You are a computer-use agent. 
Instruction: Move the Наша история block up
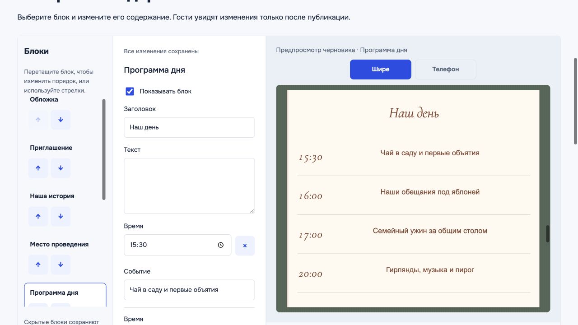point(38,216)
